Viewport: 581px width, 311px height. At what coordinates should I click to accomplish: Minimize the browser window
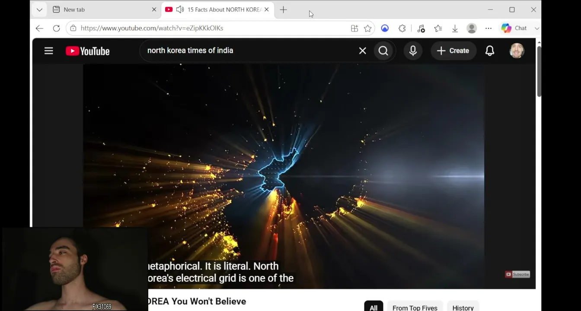490,10
